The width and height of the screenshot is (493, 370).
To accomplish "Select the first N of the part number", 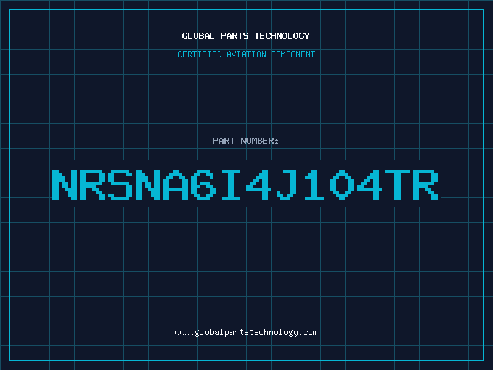I will [65, 185].
